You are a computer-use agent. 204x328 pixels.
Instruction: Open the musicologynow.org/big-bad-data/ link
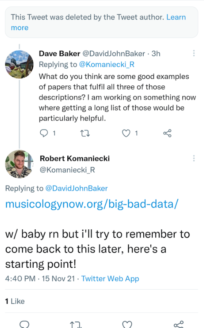pyautogui.click(x=92, y=204)
